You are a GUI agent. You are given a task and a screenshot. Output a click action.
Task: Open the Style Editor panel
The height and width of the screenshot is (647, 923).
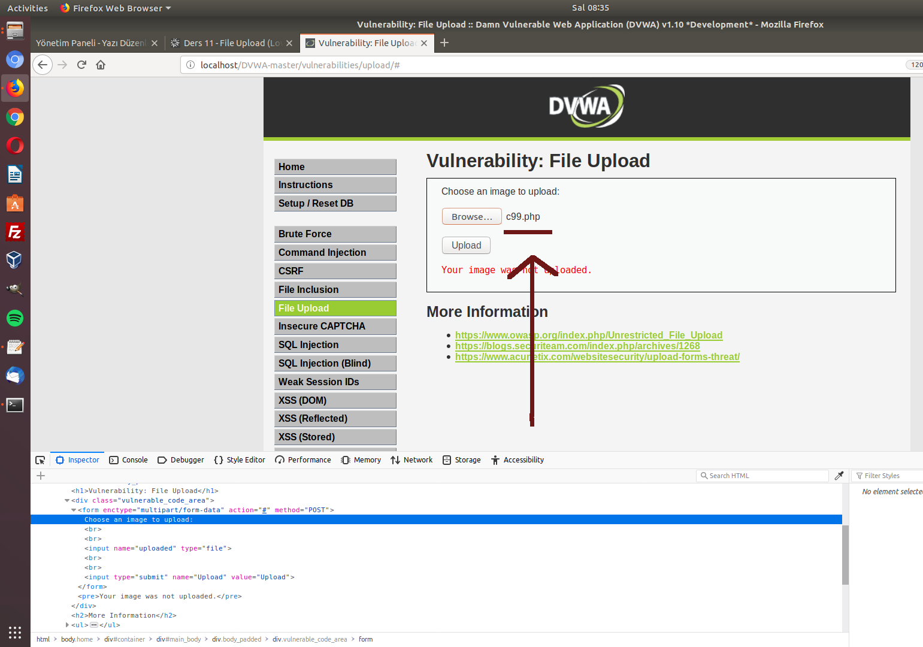[x=240, y=460]
